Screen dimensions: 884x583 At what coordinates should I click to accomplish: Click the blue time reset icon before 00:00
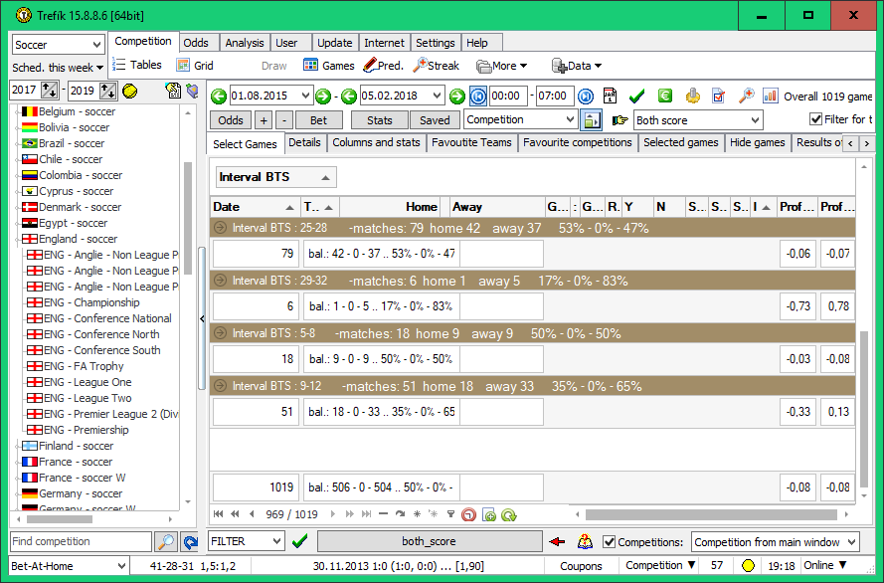(478, 97)
